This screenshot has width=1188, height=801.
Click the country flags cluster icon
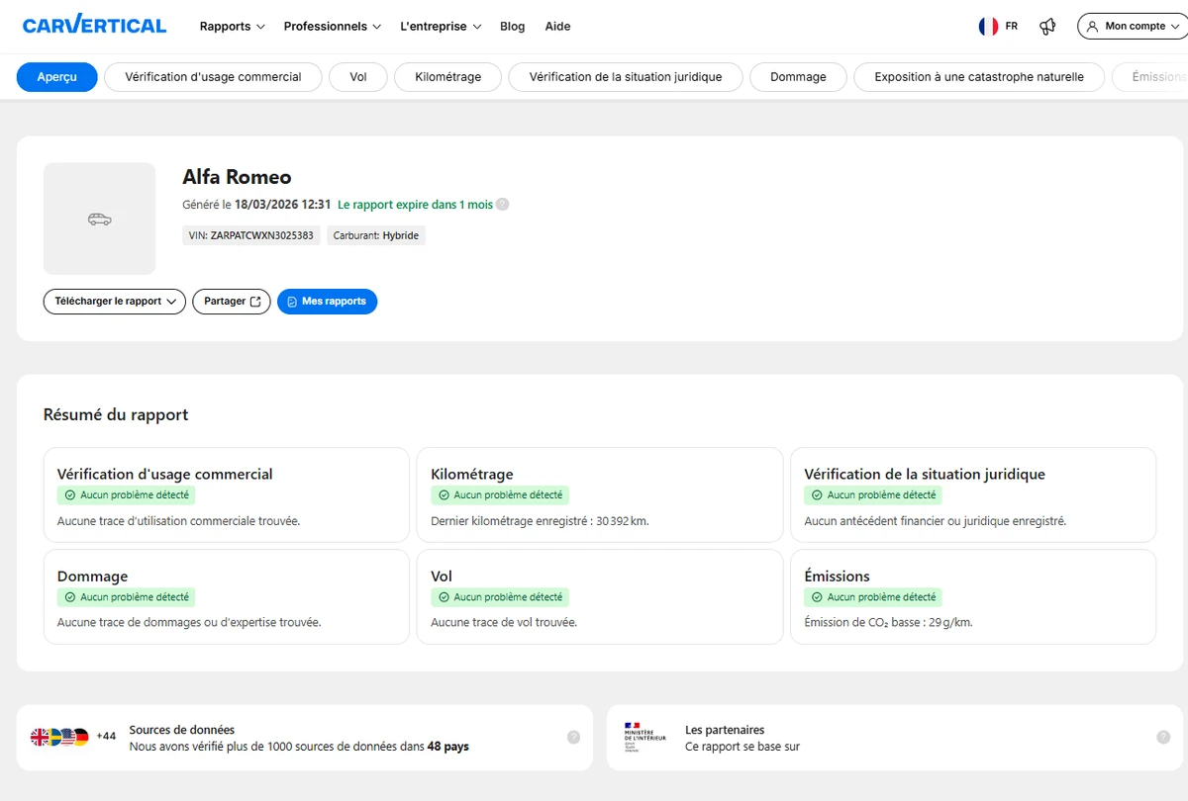click(x=60, y=737)
